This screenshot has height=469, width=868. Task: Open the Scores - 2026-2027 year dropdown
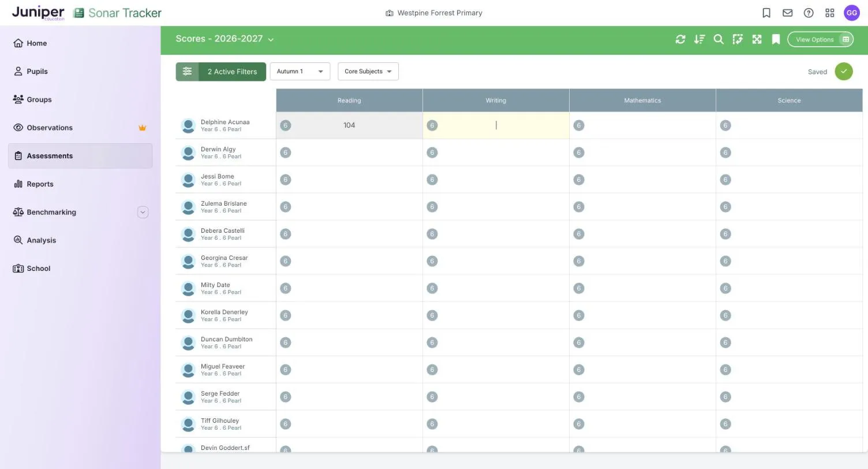pos(225,39)
